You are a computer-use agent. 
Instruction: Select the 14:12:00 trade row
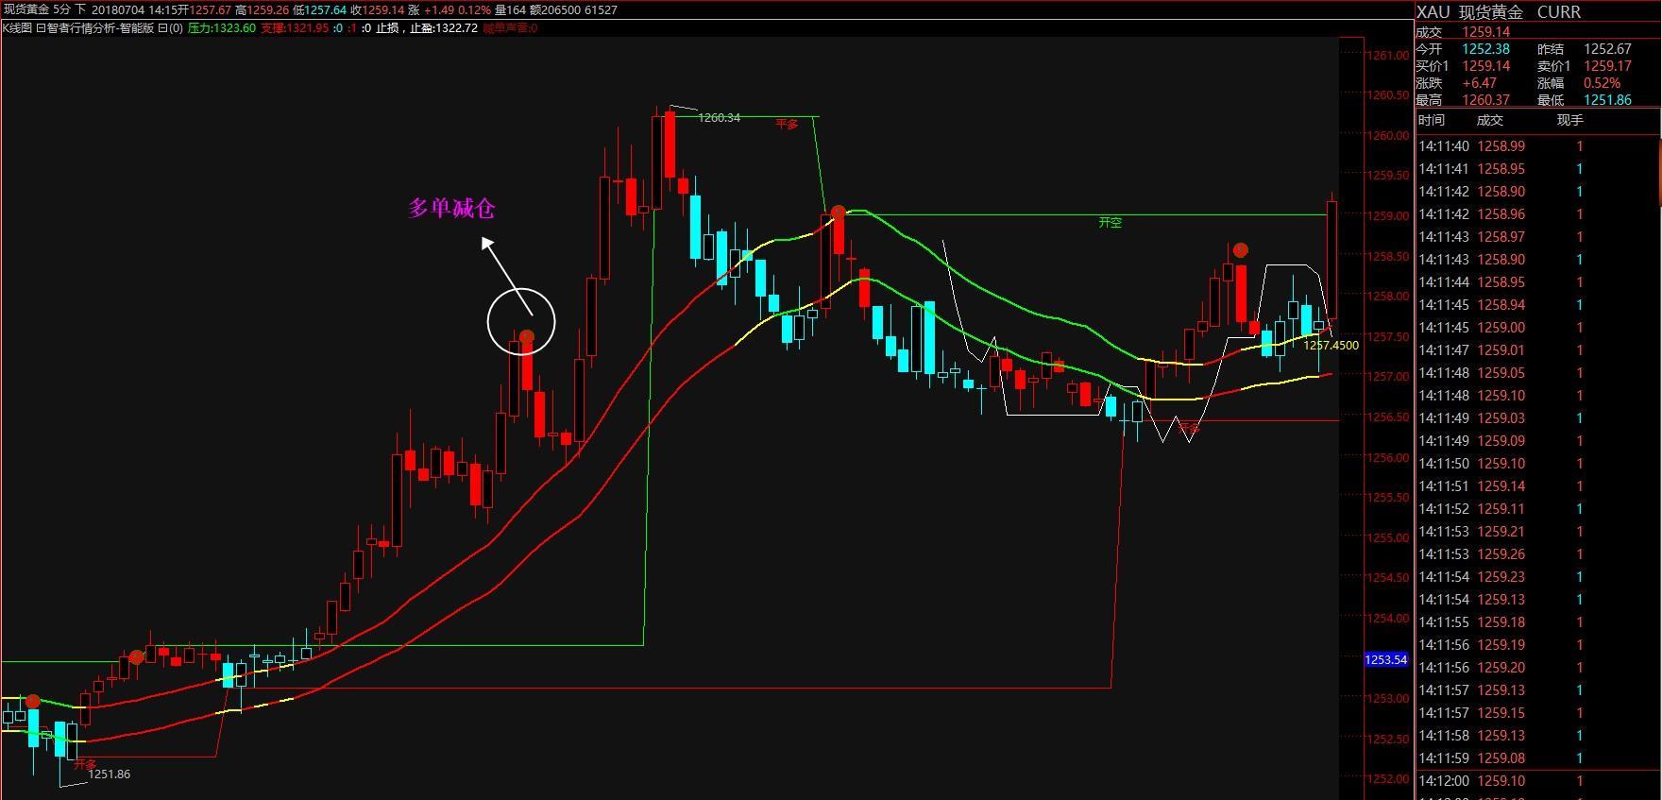1500,781
